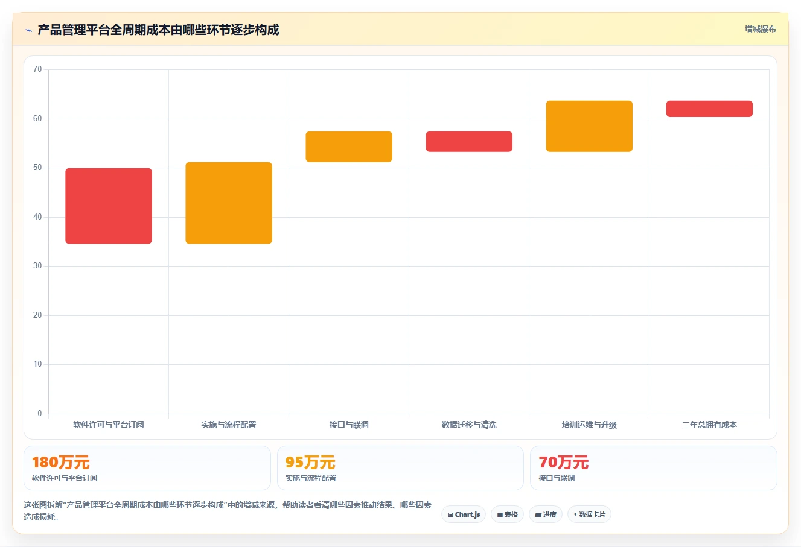
Task: Open the 95万元 data card
Action: tap(400, 468)
